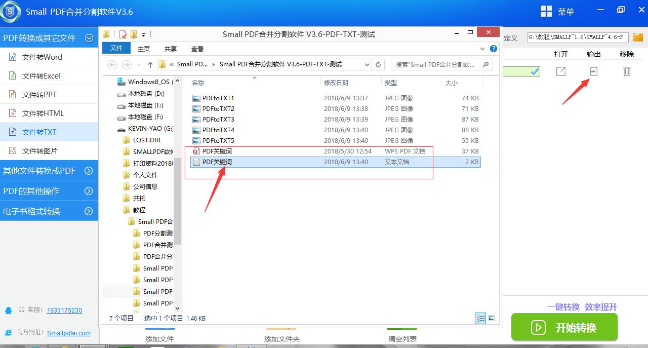
Task: Select the PDFtoTXT4 file row
Action: click(x=335, y=130)
